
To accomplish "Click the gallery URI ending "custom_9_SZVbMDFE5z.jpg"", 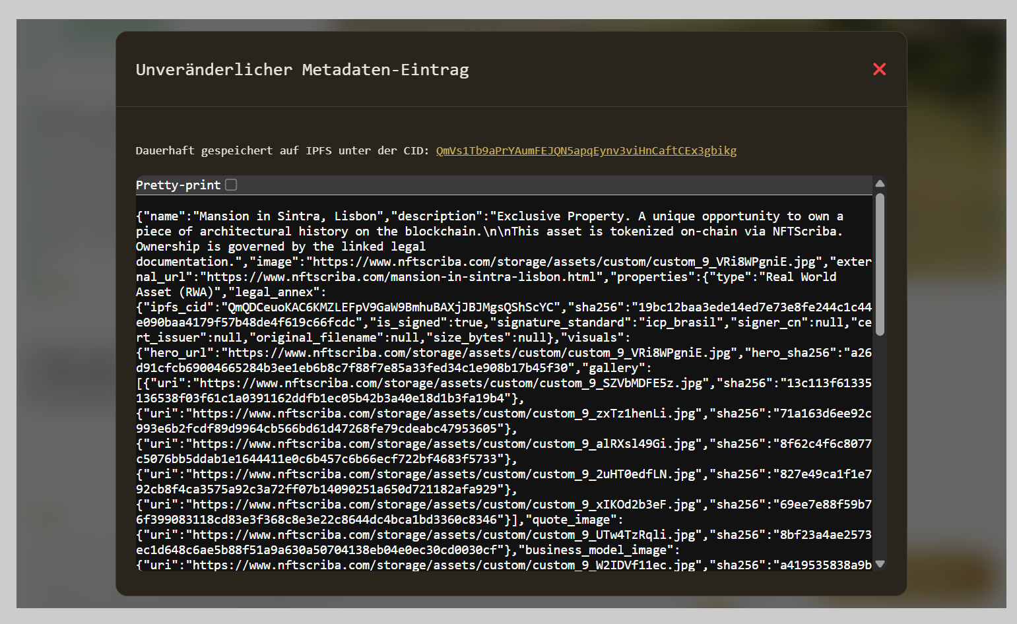I will [x=451, y=383].
